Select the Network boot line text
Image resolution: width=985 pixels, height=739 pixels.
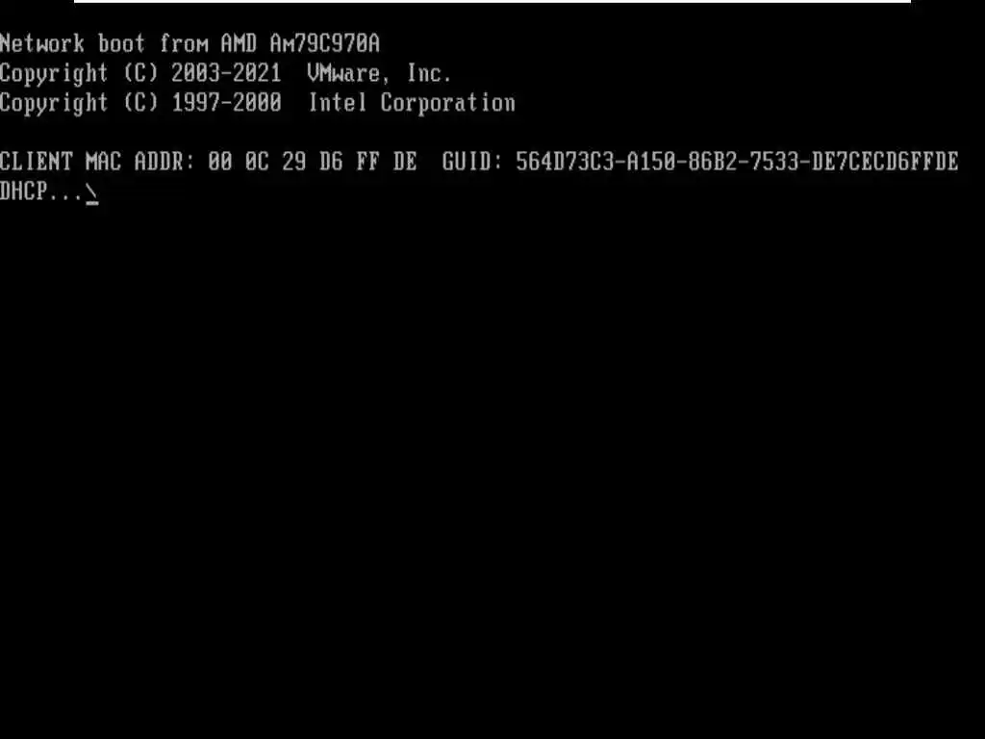click(x=189, y=44)
